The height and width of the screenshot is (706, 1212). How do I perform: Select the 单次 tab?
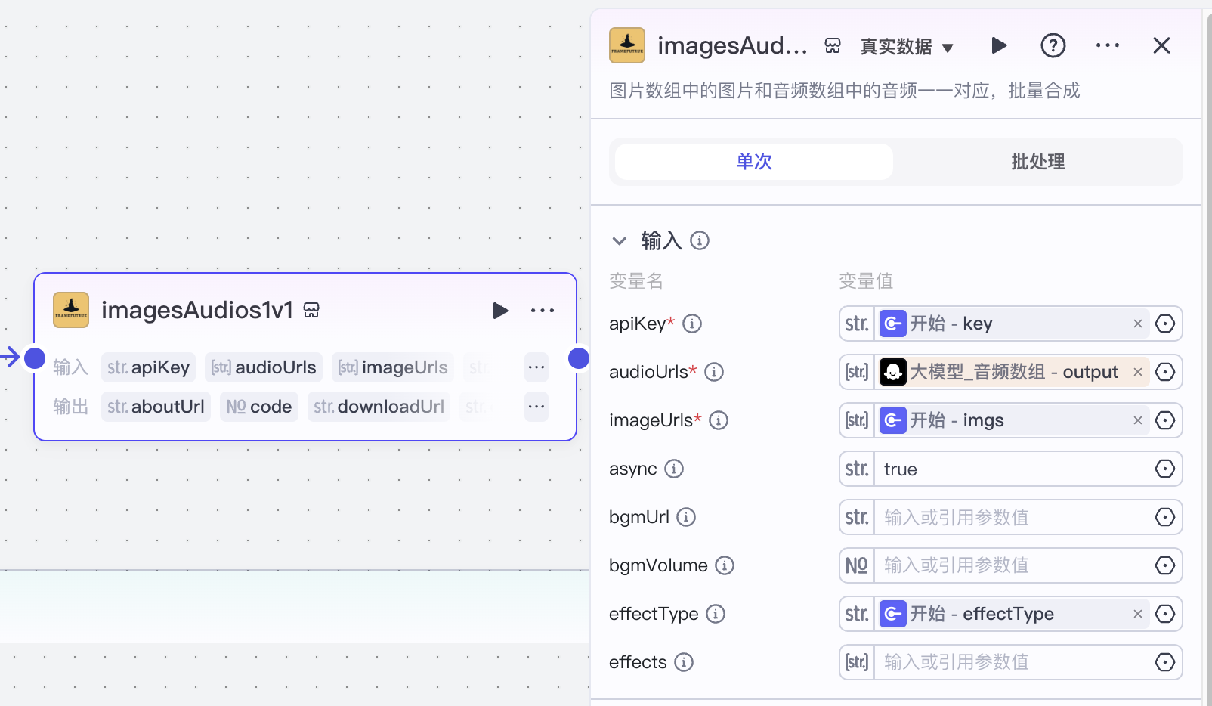(753, 161)
